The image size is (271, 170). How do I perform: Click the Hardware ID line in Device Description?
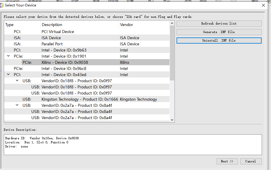[42, 138]
